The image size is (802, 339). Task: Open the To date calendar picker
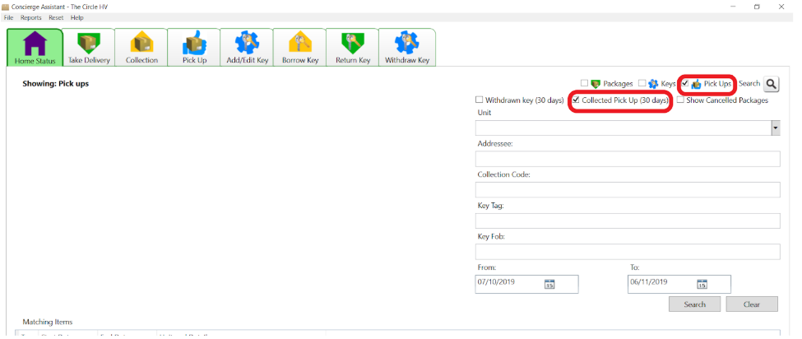[702, 285]
